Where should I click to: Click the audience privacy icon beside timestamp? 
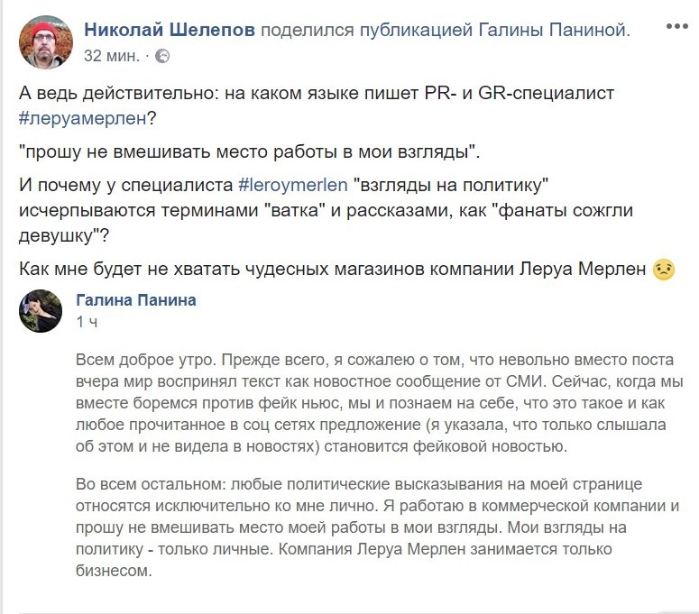point(162,56)
